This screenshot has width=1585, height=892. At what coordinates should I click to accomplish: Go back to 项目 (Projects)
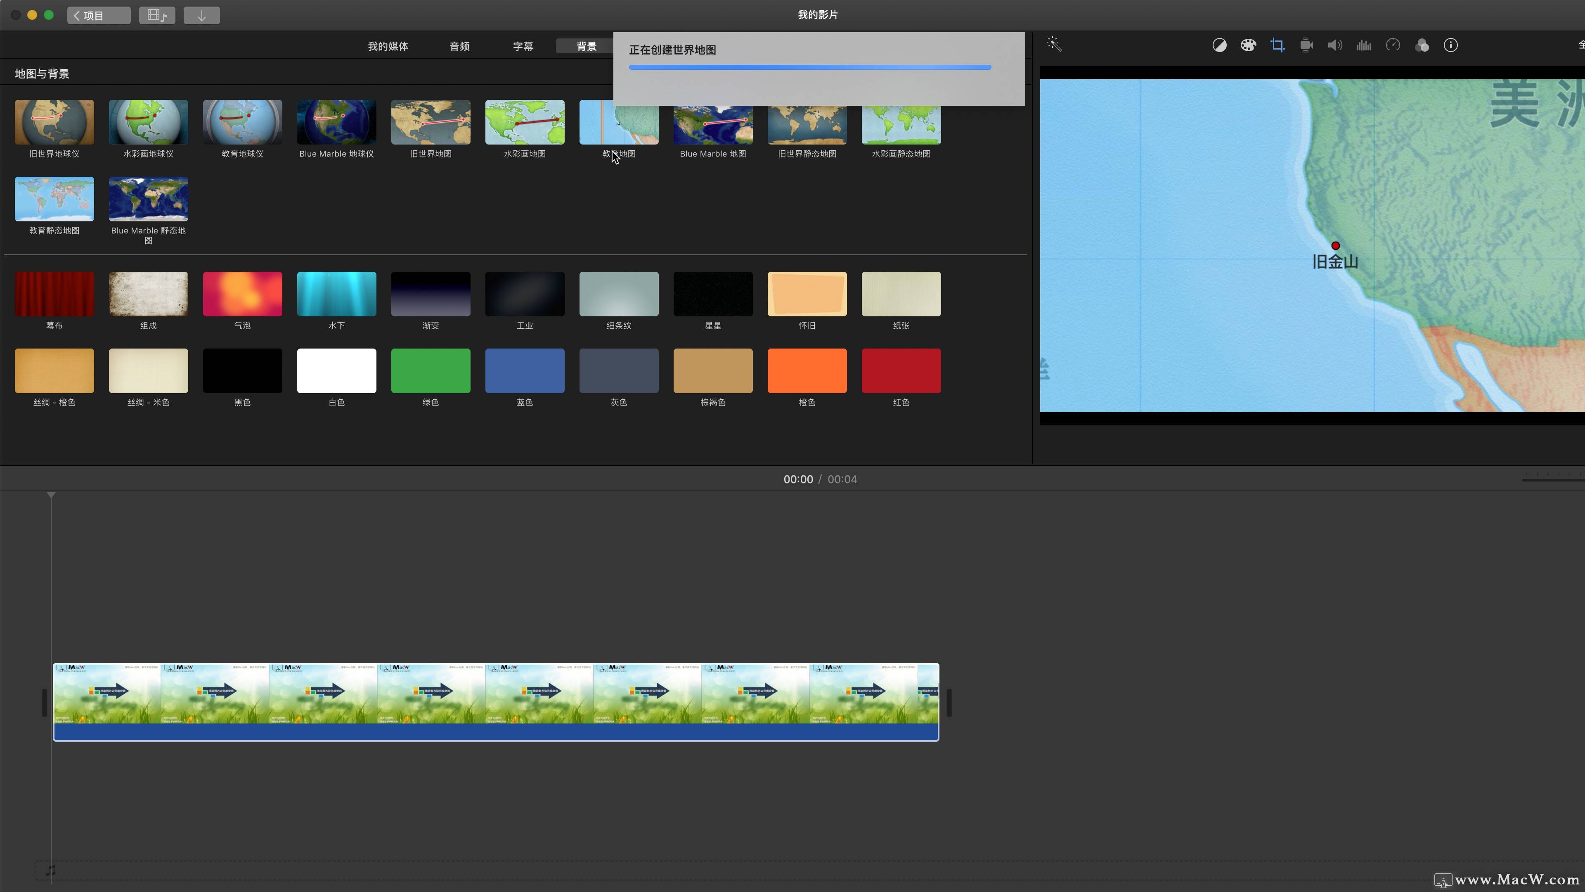pos(99,15)
